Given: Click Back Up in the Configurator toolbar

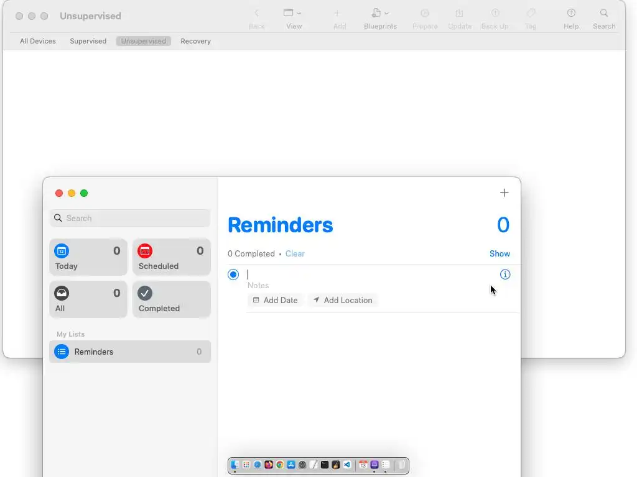Looking at the screenshot, I should coord(495,19).
